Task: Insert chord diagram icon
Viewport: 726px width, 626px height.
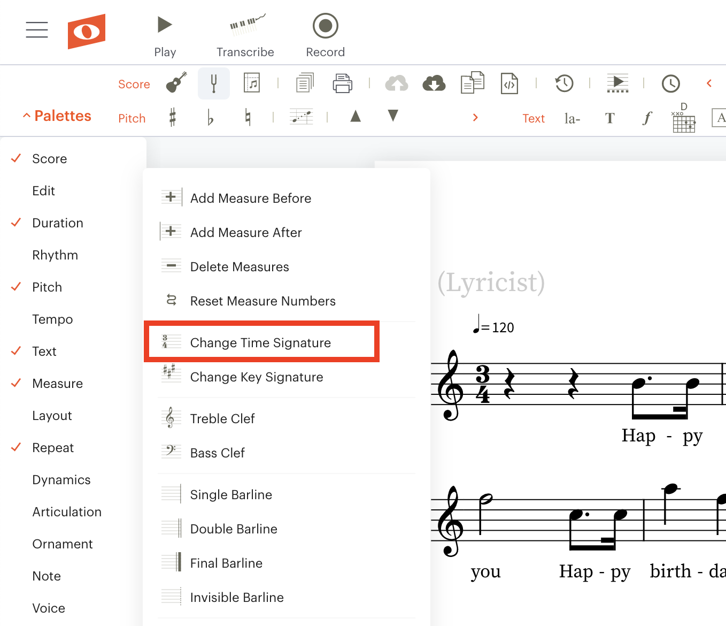Action: (684, 118)
